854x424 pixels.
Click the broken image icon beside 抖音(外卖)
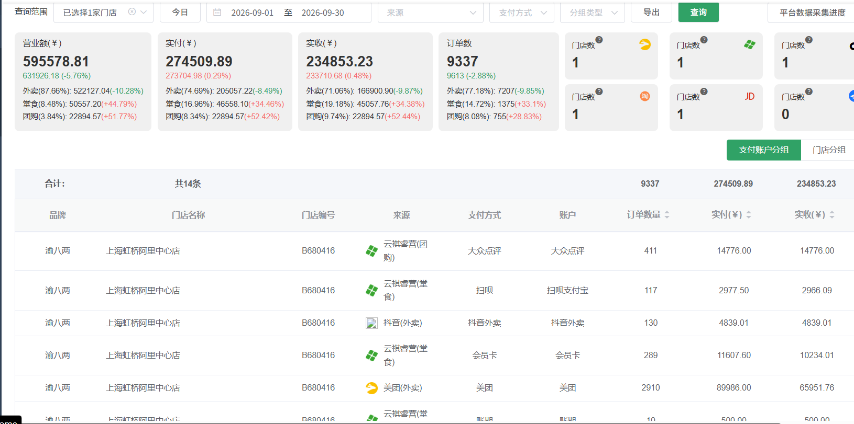(x=371, y=323)
